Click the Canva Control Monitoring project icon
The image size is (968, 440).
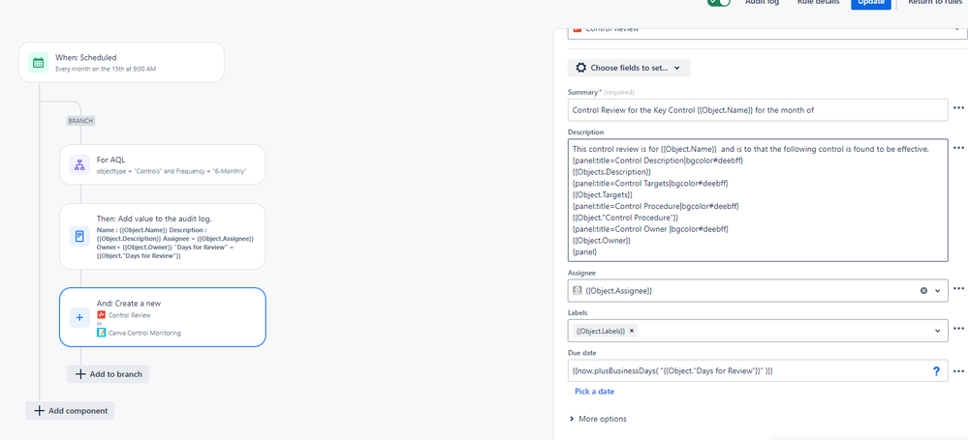101,333
